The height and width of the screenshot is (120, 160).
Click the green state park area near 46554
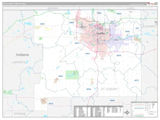coord(72,75)
